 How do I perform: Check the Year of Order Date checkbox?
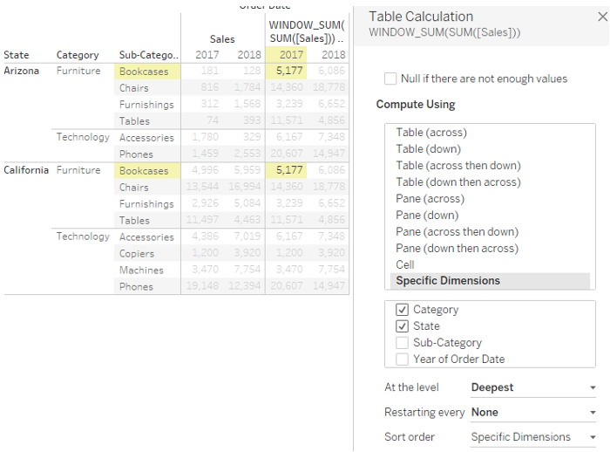coord(402,360)
